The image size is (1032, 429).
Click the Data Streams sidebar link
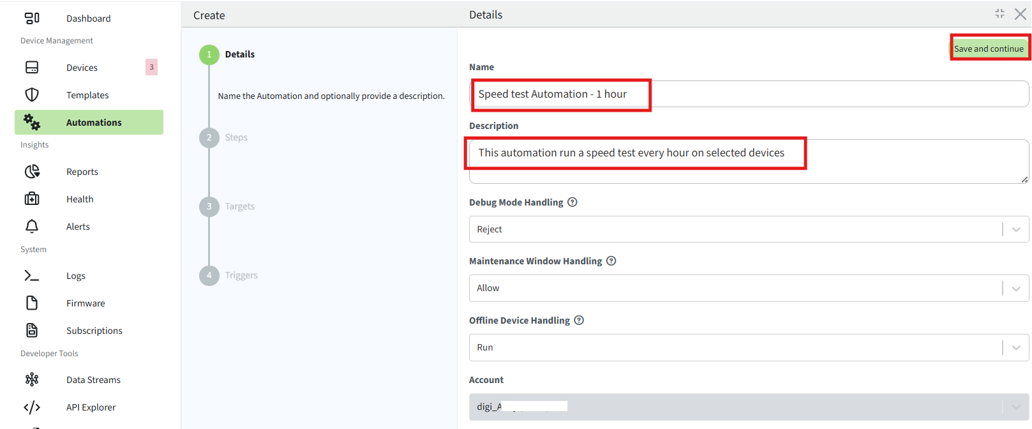93,380
